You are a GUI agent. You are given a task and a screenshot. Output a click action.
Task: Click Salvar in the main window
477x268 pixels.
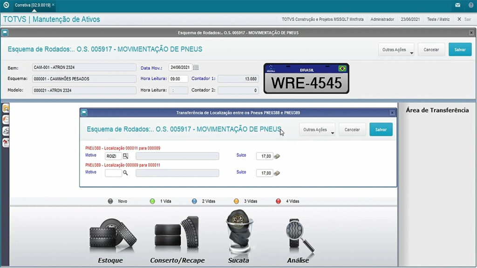pyautogui.click(x=460, y=49)
